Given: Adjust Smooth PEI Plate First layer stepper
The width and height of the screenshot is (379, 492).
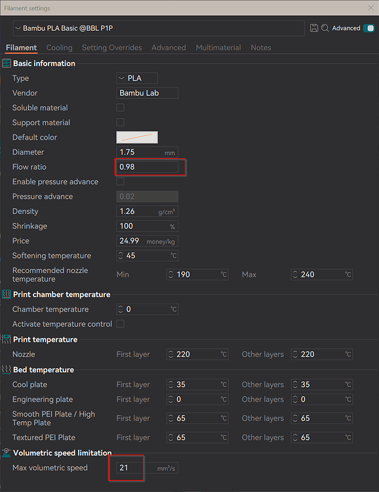Looking at the screenshot, I should click(170, 419).
